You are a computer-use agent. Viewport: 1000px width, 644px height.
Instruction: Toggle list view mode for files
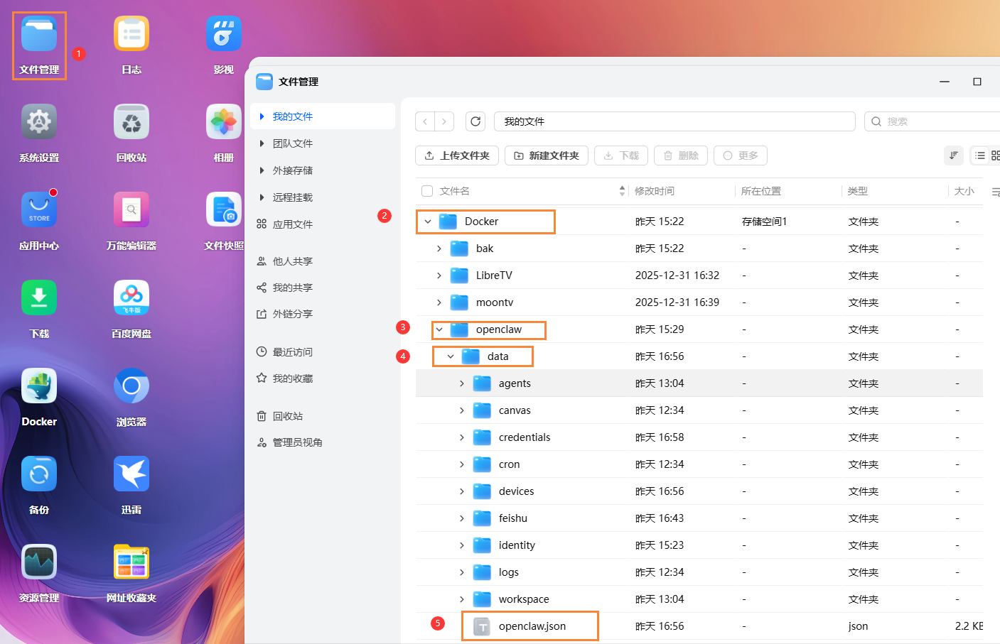(x=980, y=155)
